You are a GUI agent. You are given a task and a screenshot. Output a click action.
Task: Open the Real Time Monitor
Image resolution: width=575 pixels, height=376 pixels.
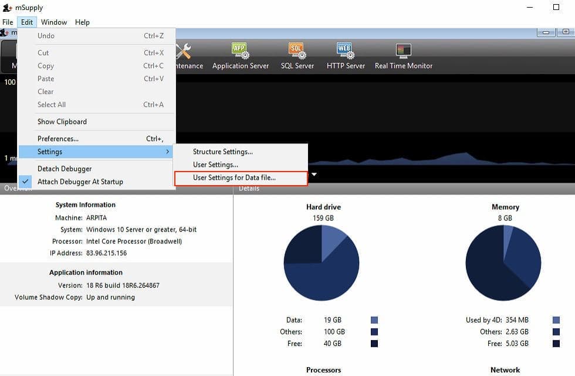coord(403,56)
